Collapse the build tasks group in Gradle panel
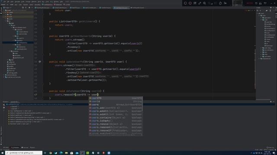Viewport: 277px width, 155px height. [x=261, y=20]
